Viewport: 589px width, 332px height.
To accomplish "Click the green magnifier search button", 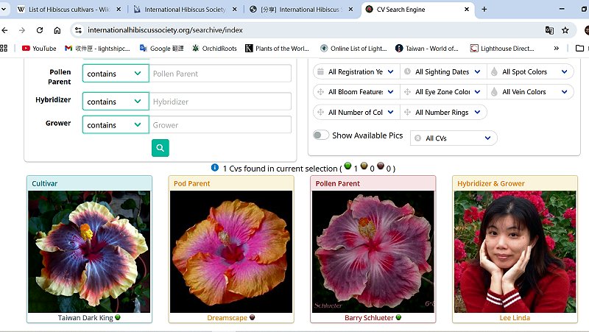I will click(161, 149).
